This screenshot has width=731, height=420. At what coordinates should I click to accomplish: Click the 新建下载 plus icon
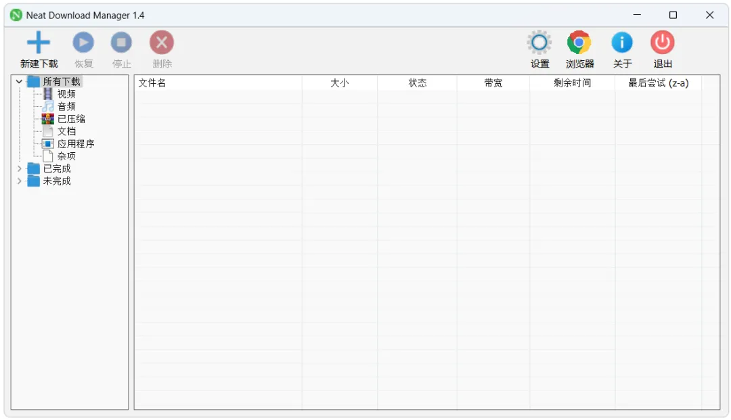coord(39,43)
